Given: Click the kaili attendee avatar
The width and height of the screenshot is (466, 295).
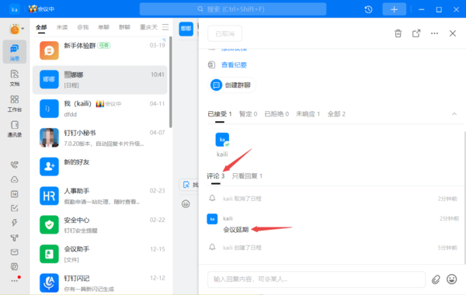Looking at the screenshot, I should pyautogui.click(x=222, y=140).
